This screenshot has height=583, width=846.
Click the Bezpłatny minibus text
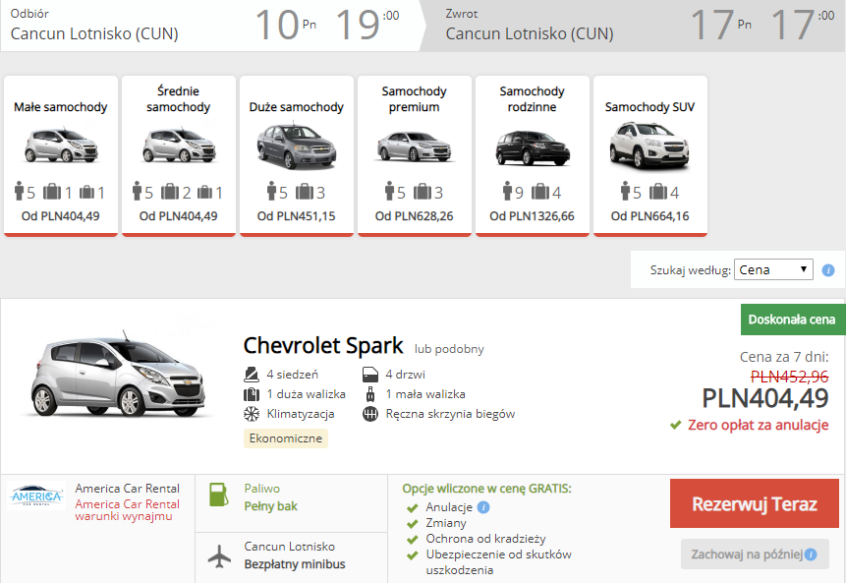point(295,564)
